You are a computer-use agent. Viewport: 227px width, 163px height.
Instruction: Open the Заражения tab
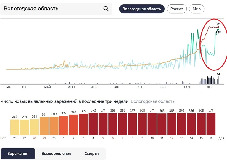click(x=18, y=154)
